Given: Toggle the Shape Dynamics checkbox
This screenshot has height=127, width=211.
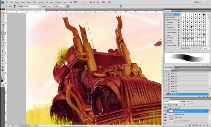Looking at the screenshot, I should coord(166,20).
